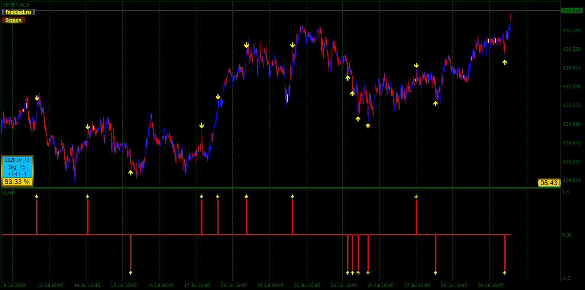Click the main chart buy arrow on 29 Jul

505,62
